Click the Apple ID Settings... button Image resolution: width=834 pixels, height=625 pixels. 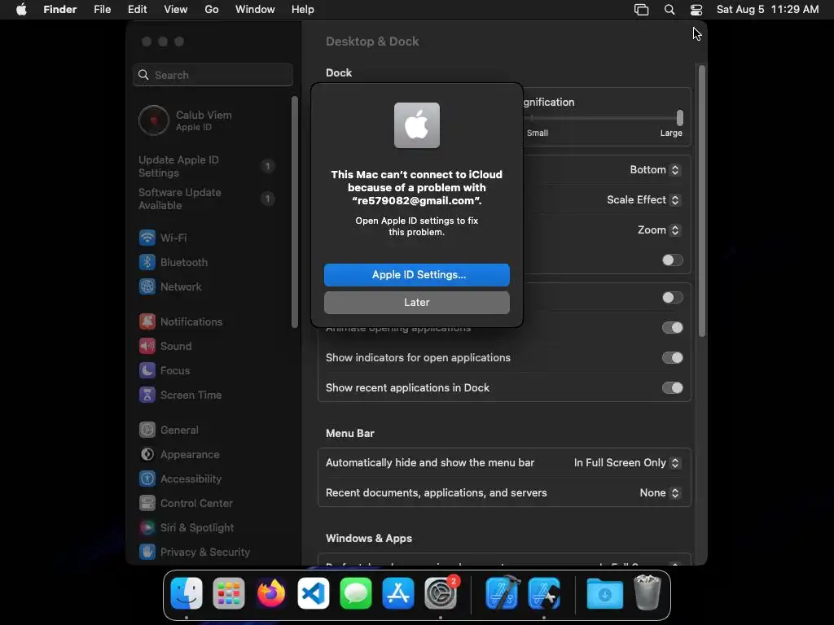(x=417, y=275)
